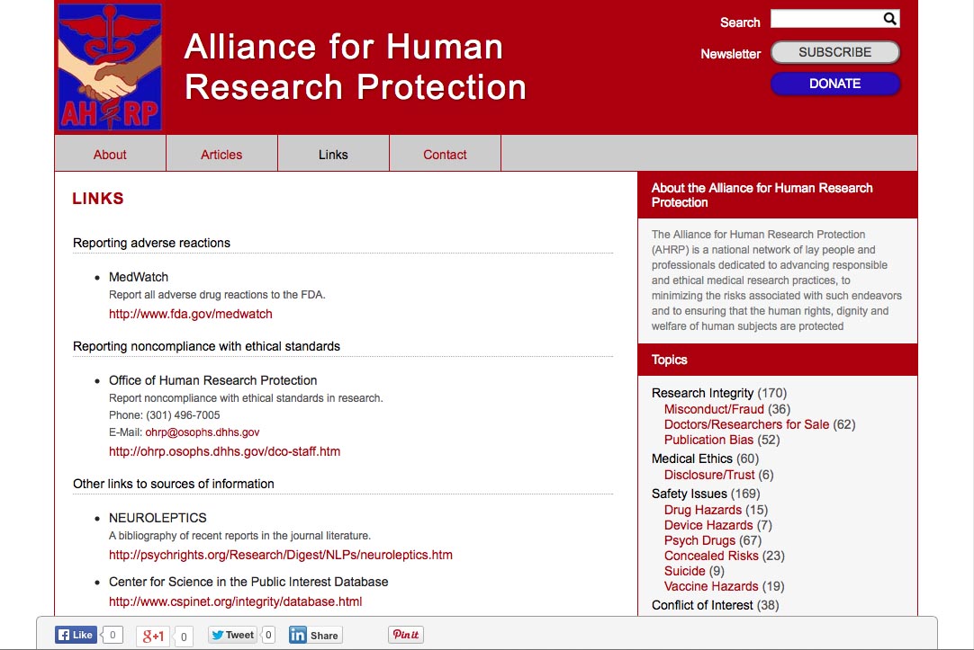The image size is (974, 650).
Task: Open the Concealed Risks topic
Action: pos(711,556)
